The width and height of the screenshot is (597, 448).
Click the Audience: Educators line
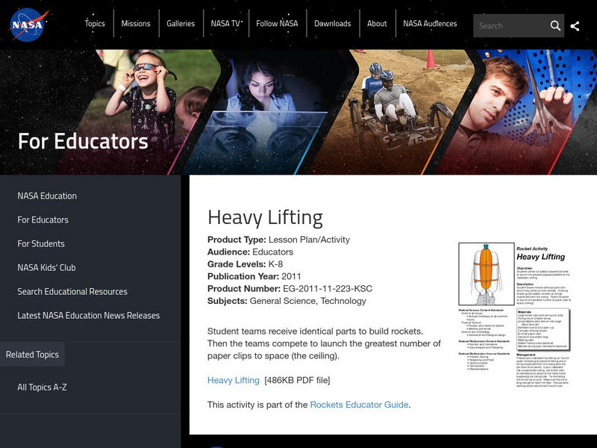point(250,252)
